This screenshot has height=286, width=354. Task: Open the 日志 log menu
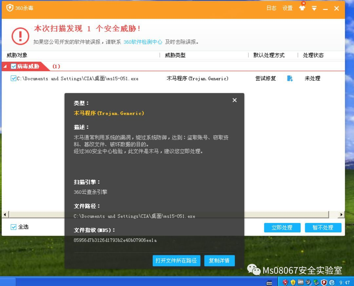point(271,8)
